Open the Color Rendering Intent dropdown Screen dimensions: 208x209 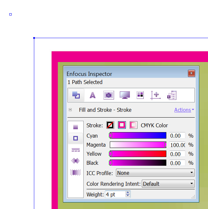coord(168,183)
